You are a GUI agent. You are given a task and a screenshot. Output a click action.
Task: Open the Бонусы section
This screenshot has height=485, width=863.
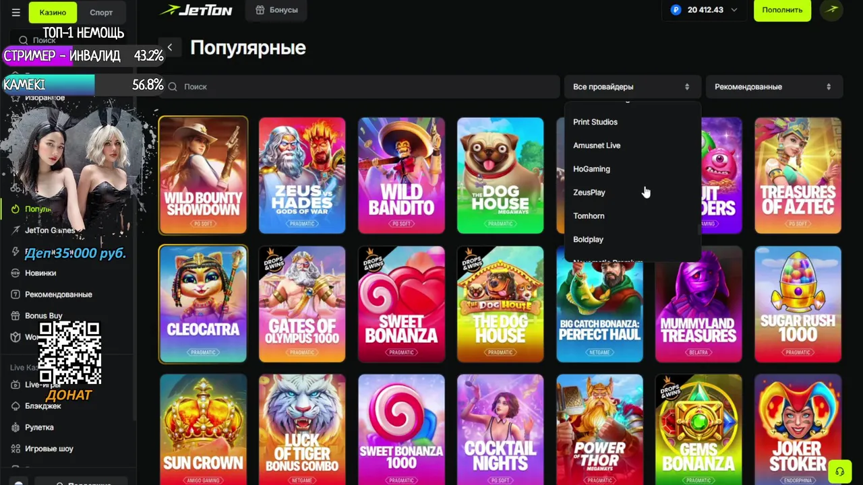277,10
